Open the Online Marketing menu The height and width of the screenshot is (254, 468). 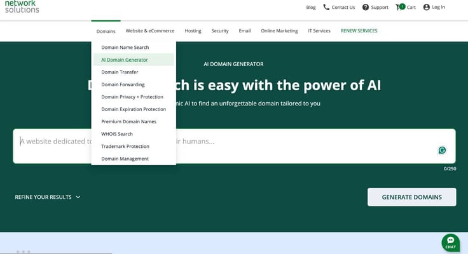[x=279, y=30]
